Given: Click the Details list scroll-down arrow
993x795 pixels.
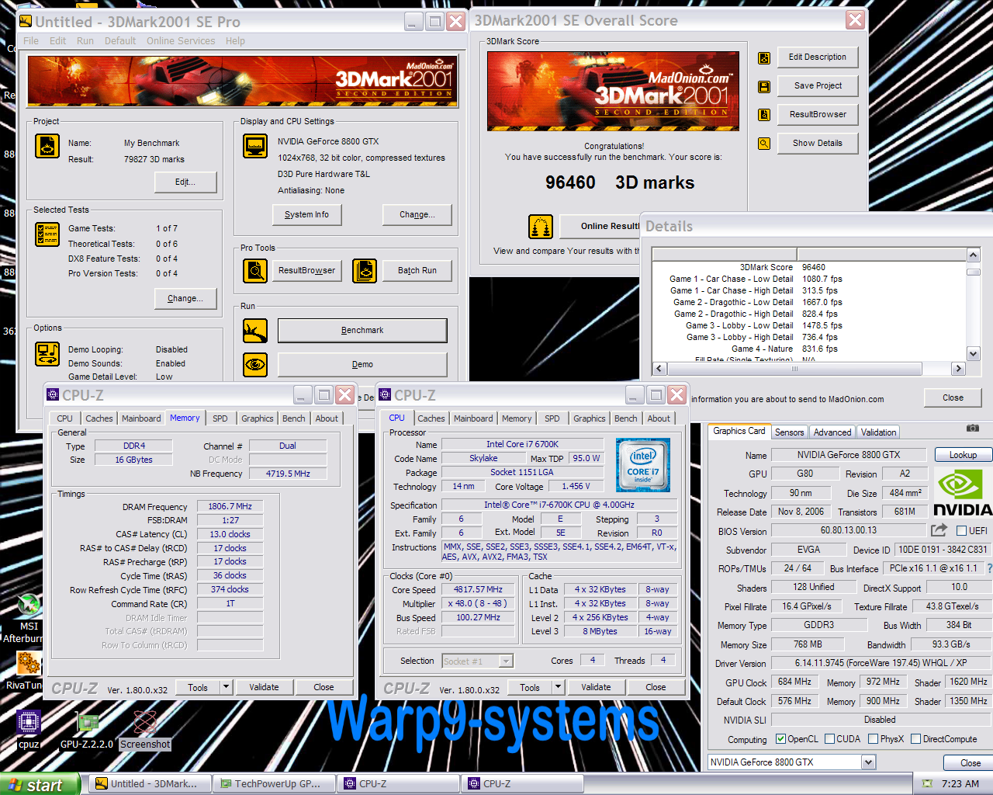Looking at the screenshot, I should 974,354.
